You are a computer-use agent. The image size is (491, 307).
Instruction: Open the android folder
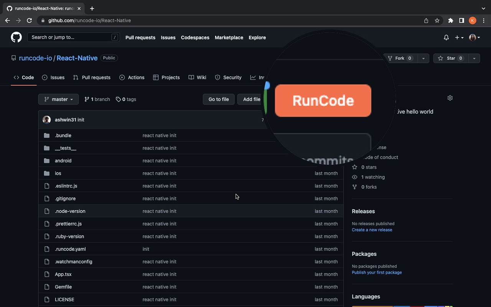(63, 161)
